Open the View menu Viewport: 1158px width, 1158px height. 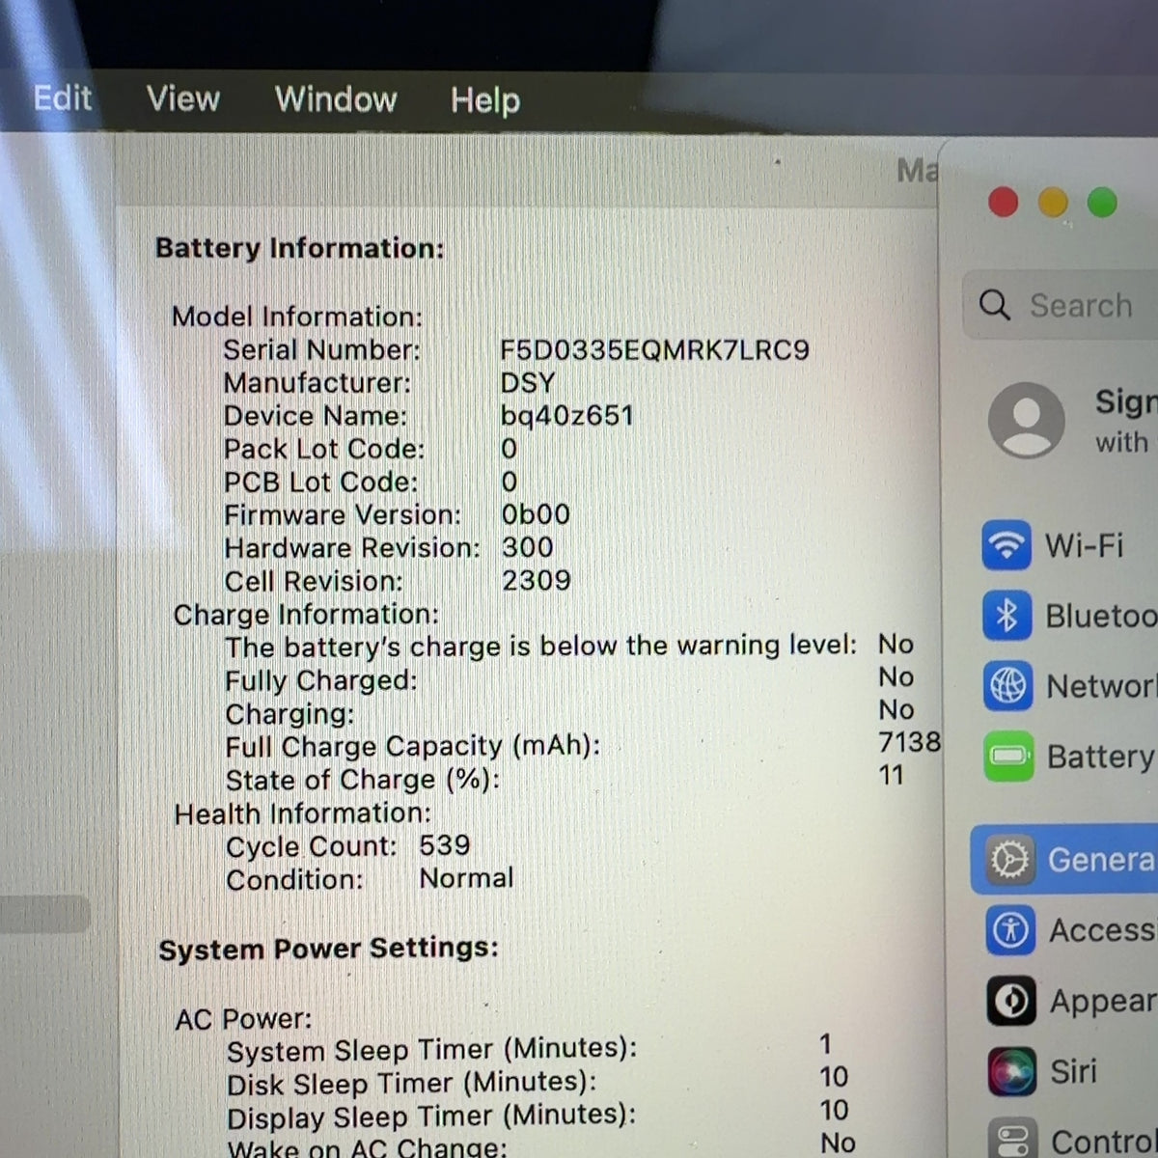click(183, 98)
